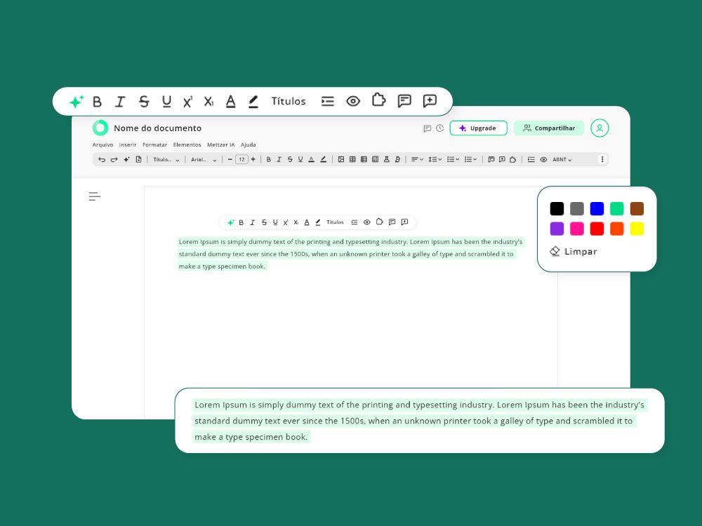702x526 pixels.
Task: Open the document outline sidebar icon
Action: (95, 197)
